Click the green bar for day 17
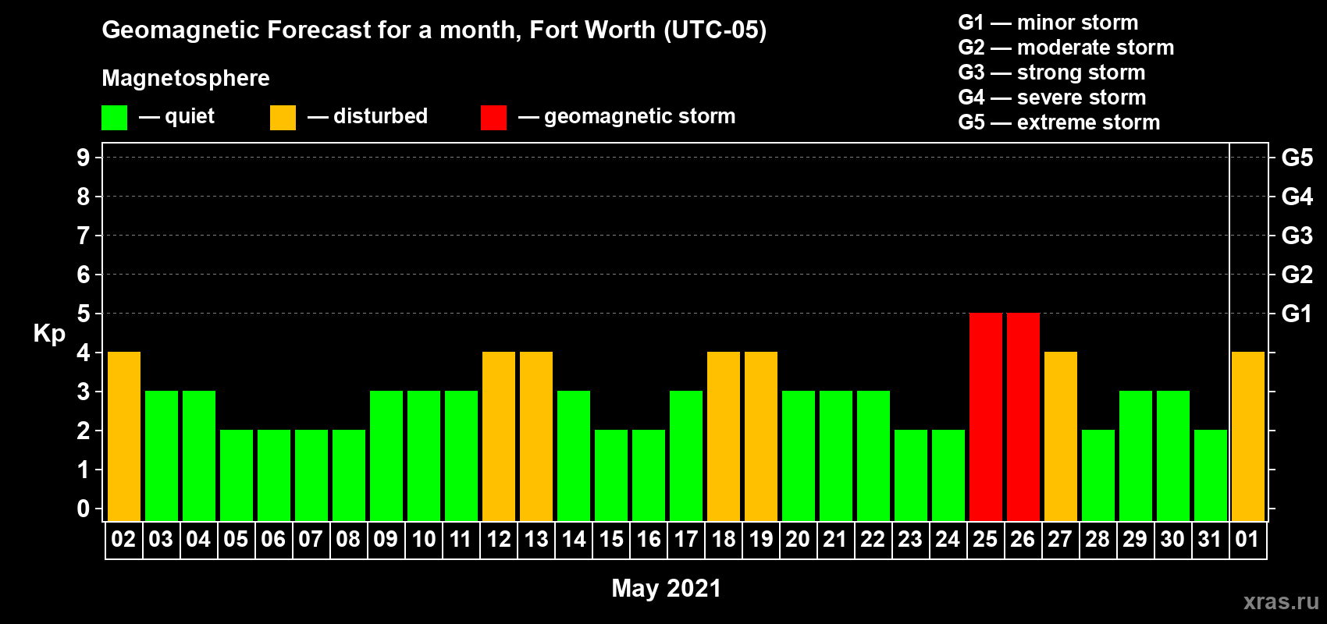Image resolution: width=1327 pixels, height=624 pixels. pyautogui.click(x=686, y=456)
